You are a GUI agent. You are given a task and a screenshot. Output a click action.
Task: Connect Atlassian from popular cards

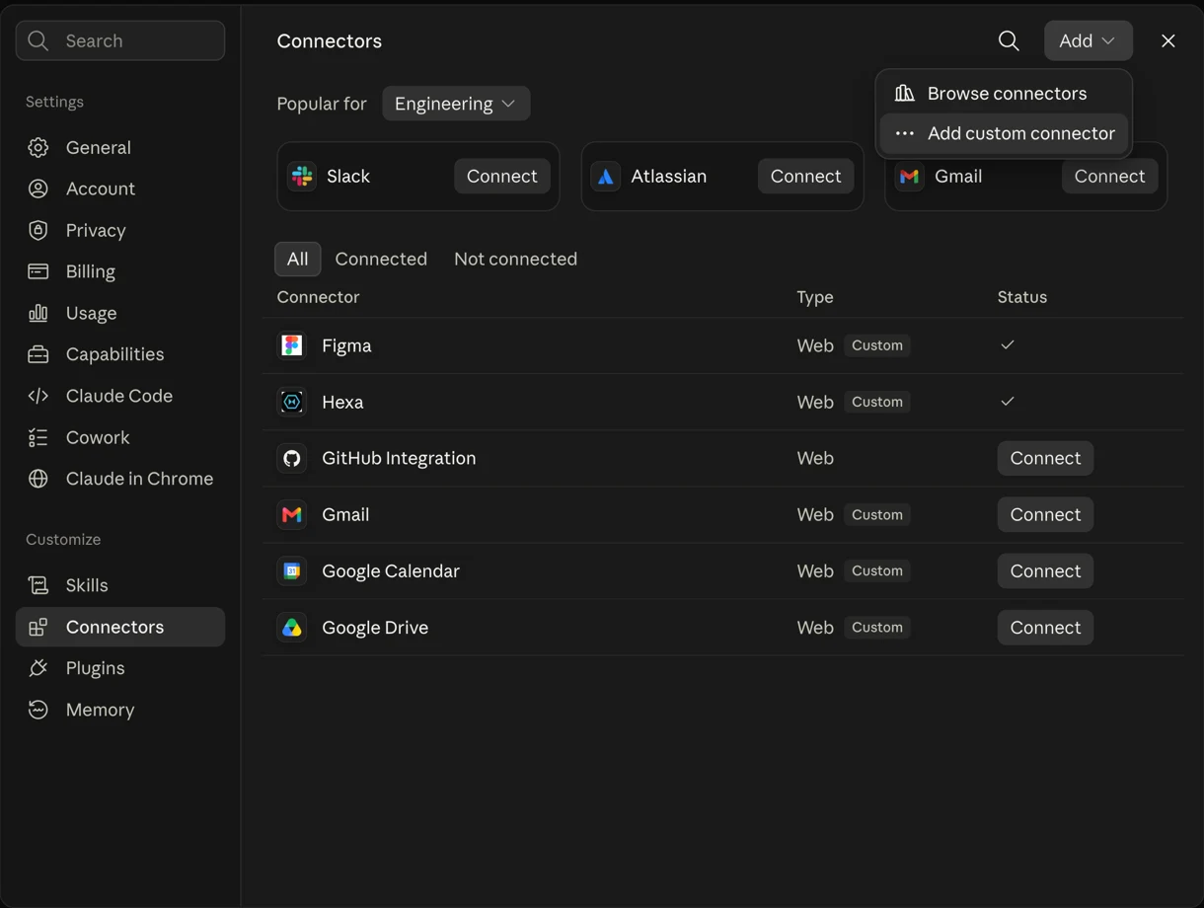(806, 176)
